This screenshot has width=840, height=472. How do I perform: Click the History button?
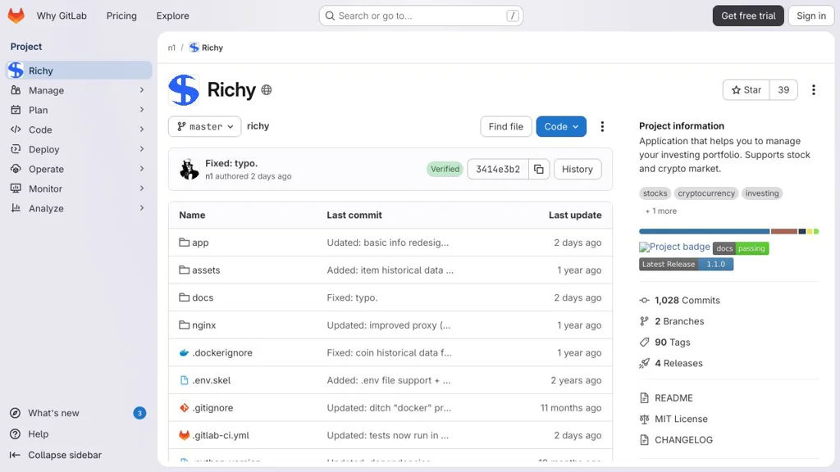coord(577,169)
